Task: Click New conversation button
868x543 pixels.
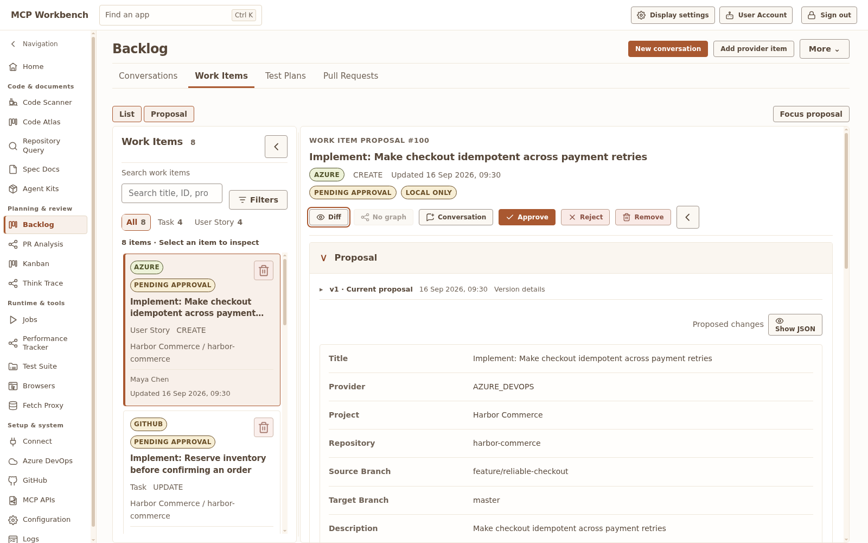Action: click(668, 49)
